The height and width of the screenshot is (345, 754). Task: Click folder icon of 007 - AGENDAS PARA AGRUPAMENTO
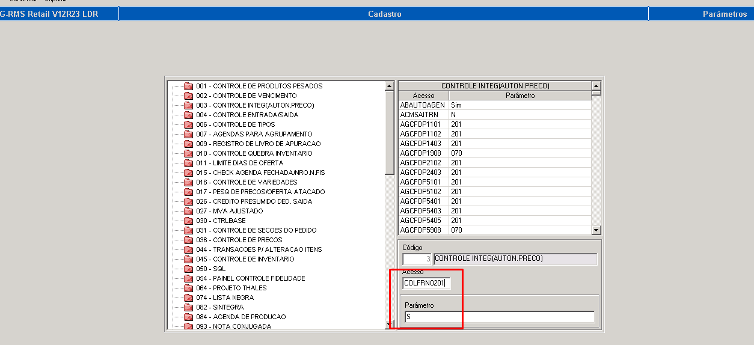coord(188,134)
